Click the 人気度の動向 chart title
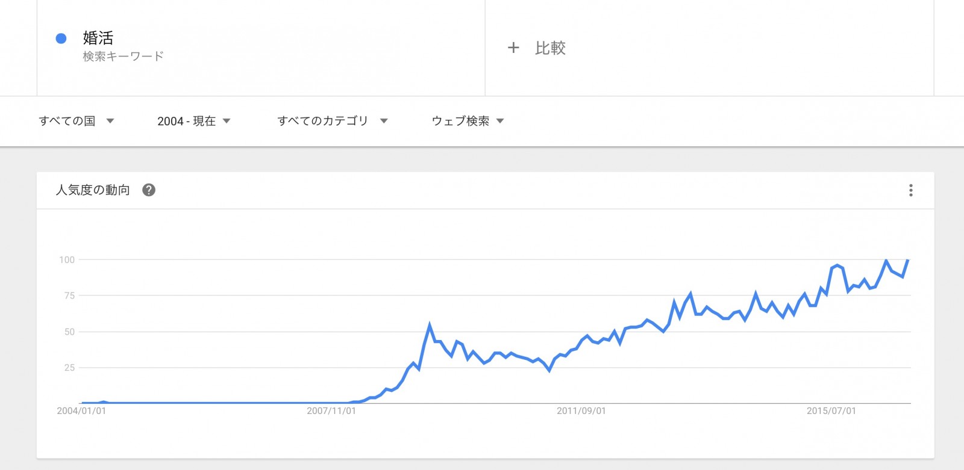This screenshot has height=470, width=964. [x=93, y=190]
